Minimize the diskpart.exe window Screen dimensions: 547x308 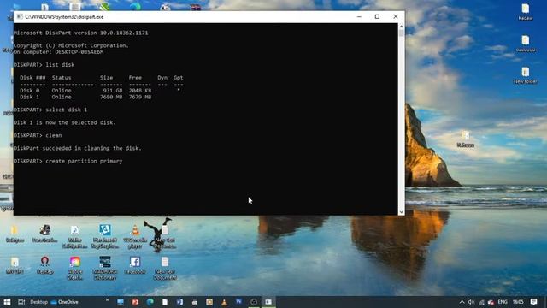359,17
